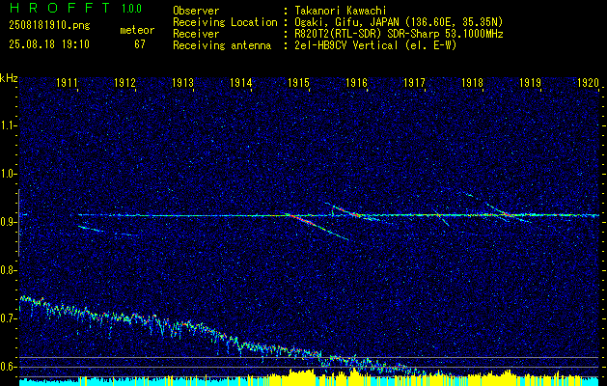Click the 1918 time marker
The height and width of the screenshot is (386, 607).
pos(473,83)
